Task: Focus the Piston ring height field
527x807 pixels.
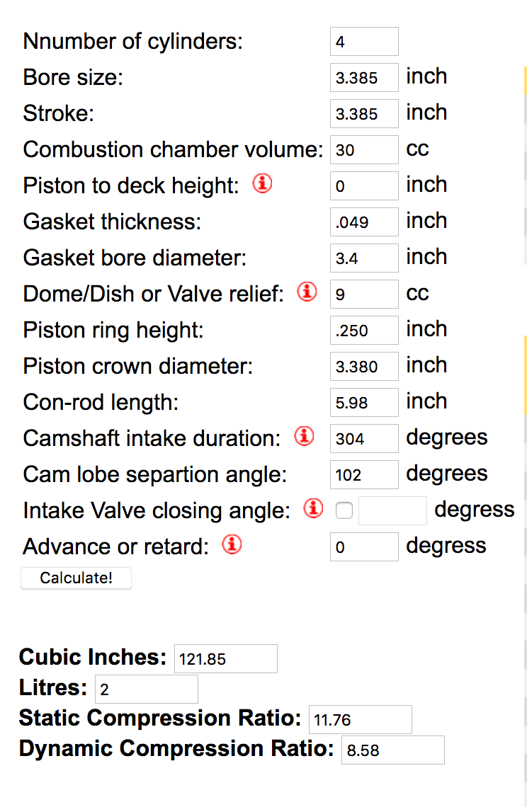Action: pyautogui.click(x=364, y=330)
